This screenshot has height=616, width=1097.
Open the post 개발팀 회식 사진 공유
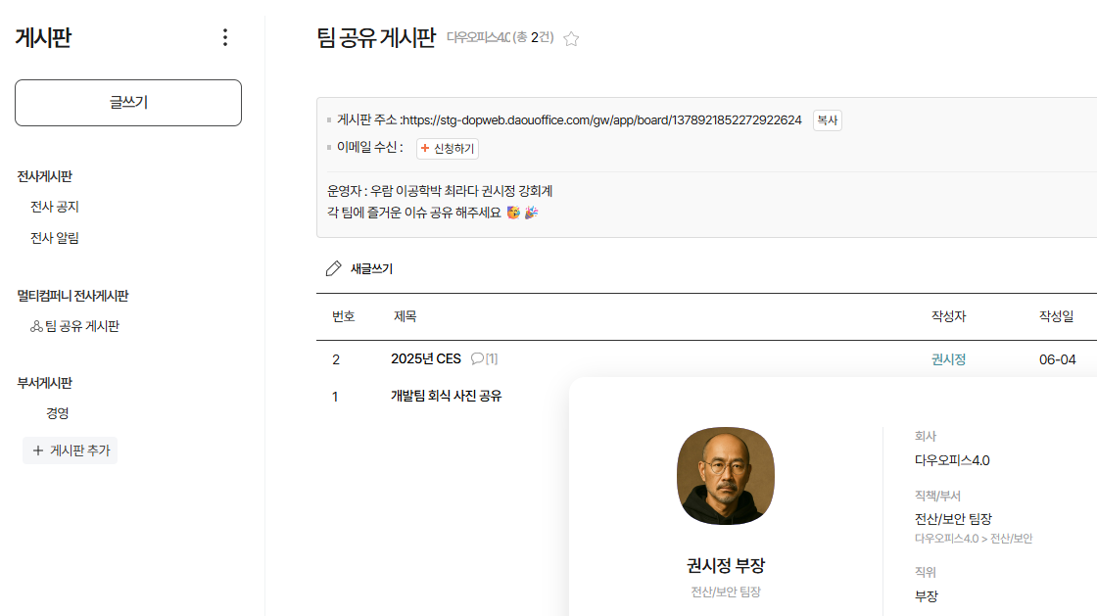tap(446, 397)
